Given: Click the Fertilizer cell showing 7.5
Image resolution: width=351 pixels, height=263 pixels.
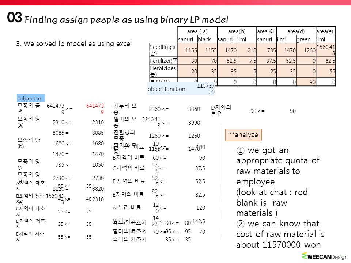Looking at the screenshot, I should [247, 61].
